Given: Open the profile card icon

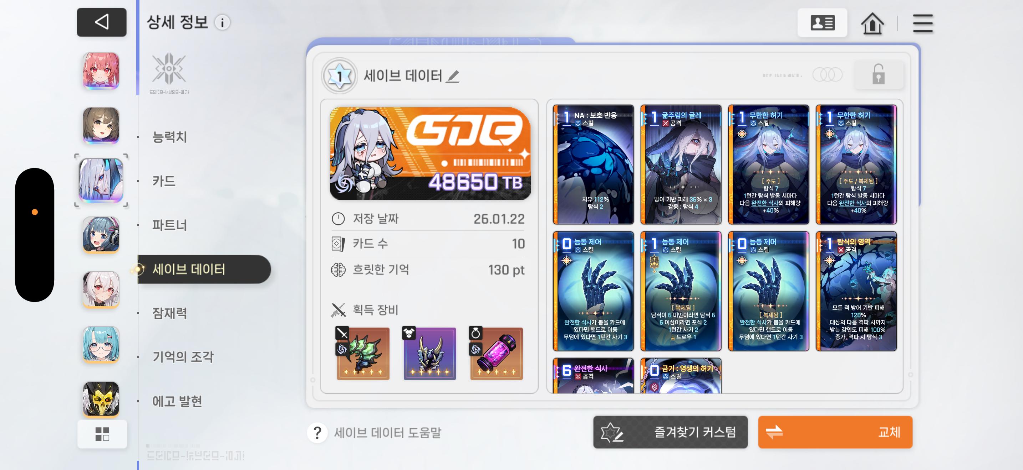Looking at the screenshot, I should (x=822, y=23).
